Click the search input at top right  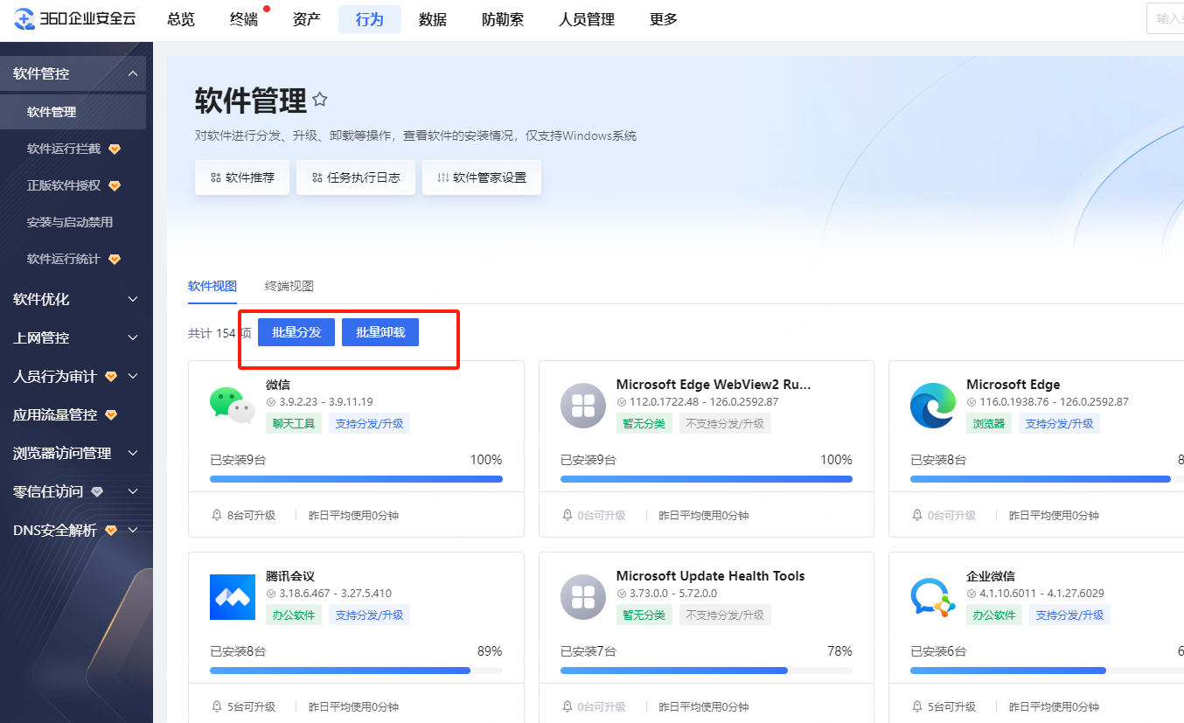point(1165,18)
